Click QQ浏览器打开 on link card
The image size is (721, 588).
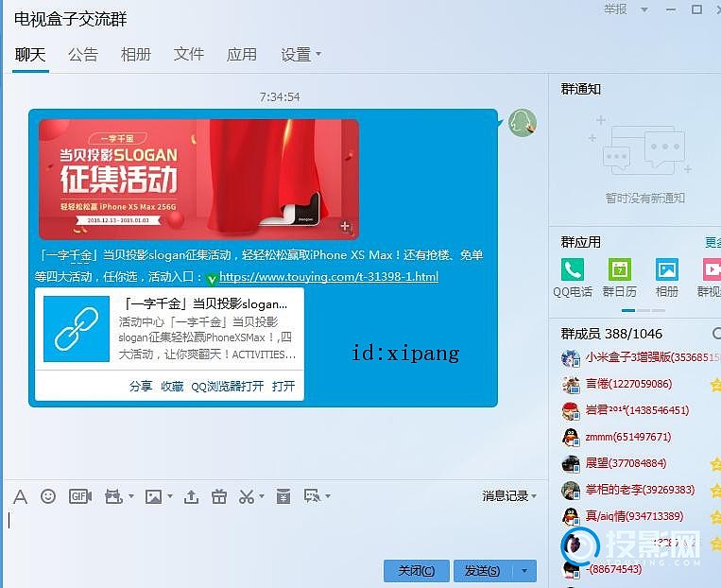228,386
